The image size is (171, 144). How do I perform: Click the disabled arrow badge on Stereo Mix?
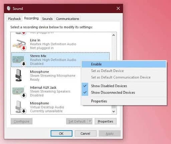pyautogui.click(x=24, y=64)
